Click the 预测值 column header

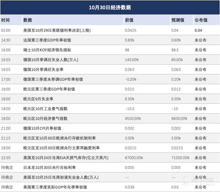[178, 20]
